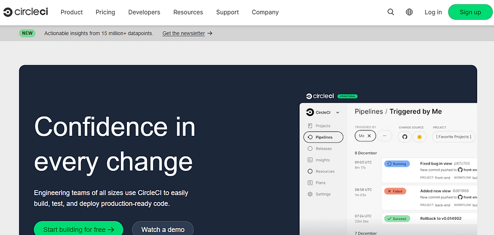Viewport: 494px width, 235px height.
Task: Click commit hash 0d81066
Action: tap(461, 191)
